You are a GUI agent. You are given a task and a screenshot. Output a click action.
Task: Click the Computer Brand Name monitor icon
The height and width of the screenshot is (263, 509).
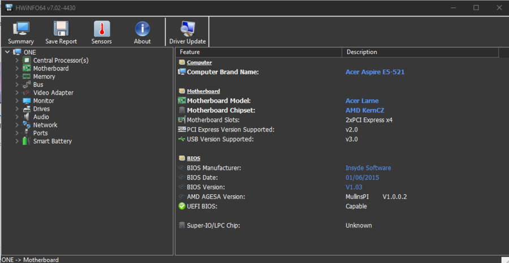pos(182,72)
